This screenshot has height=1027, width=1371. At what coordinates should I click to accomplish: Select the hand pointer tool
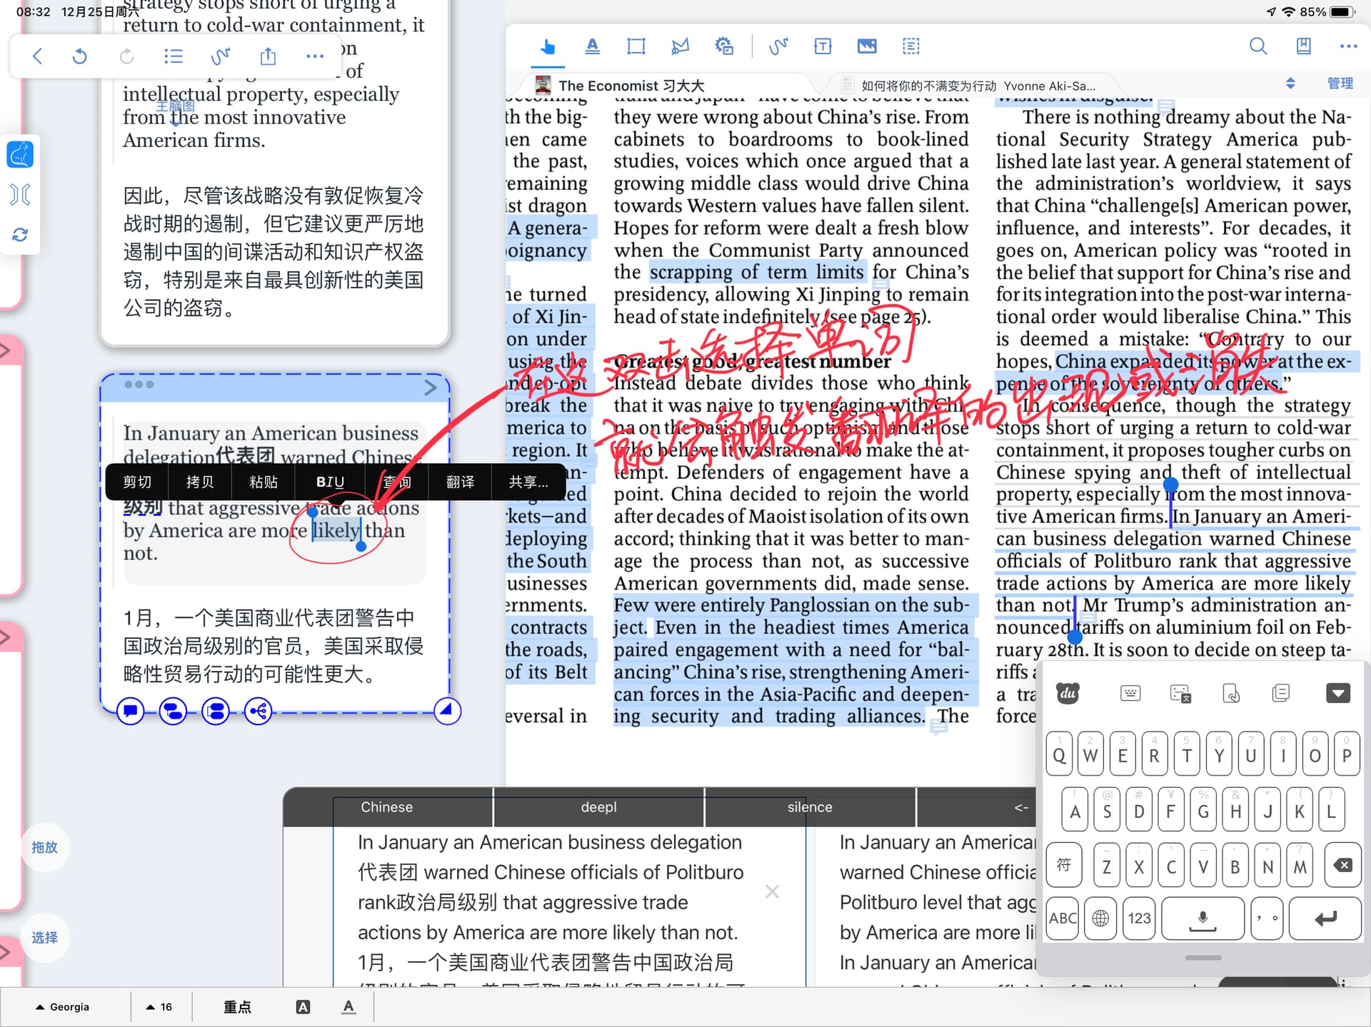tap(548, 47)
